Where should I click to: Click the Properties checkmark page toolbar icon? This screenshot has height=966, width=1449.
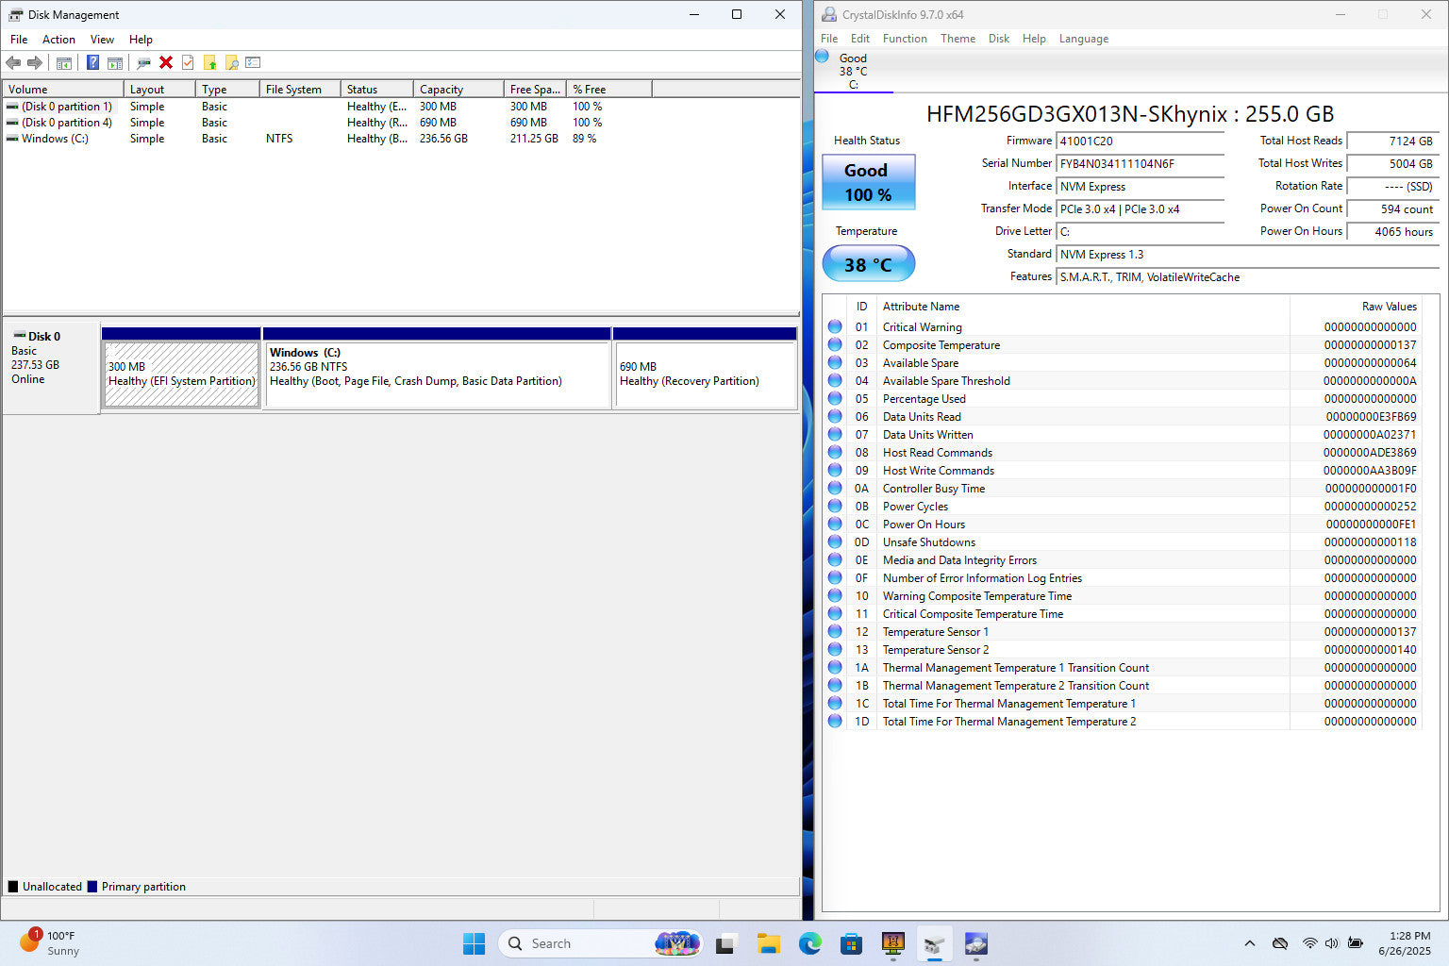click(188, 62)
